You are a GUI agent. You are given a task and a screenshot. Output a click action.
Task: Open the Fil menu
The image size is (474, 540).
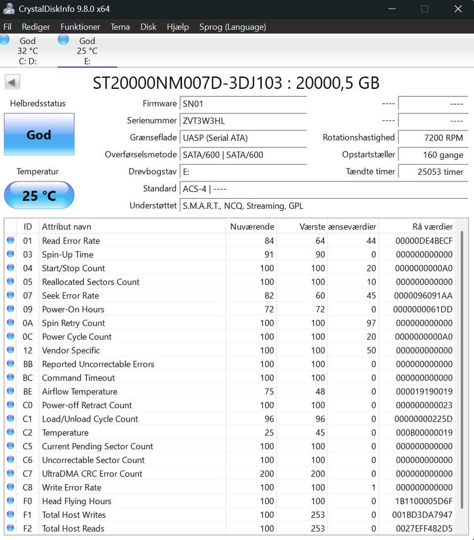[7, 27]
